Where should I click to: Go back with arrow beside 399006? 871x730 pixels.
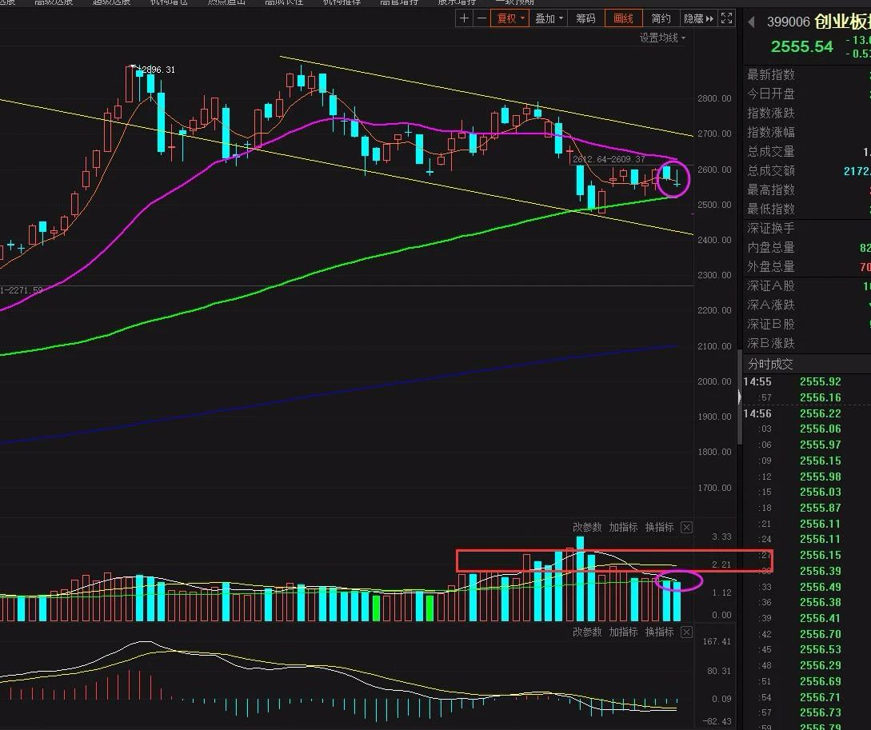coord(752,22)
